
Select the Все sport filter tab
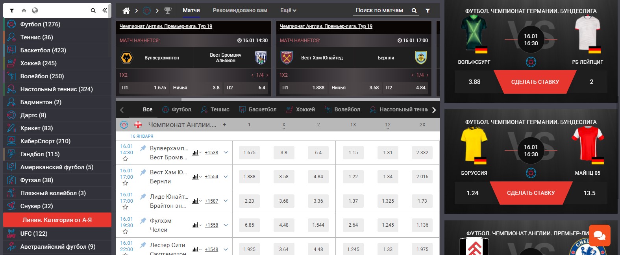[x=148, y=109]
